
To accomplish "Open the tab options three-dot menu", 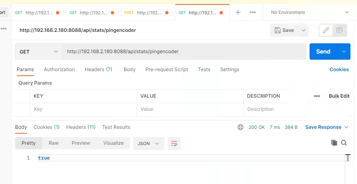I will (x=253, y=12).
